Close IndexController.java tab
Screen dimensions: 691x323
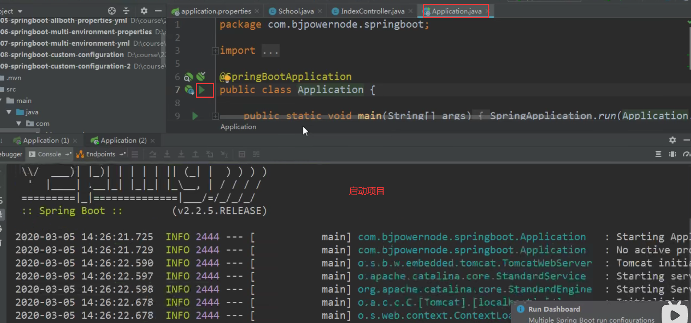tap(410, 11)
